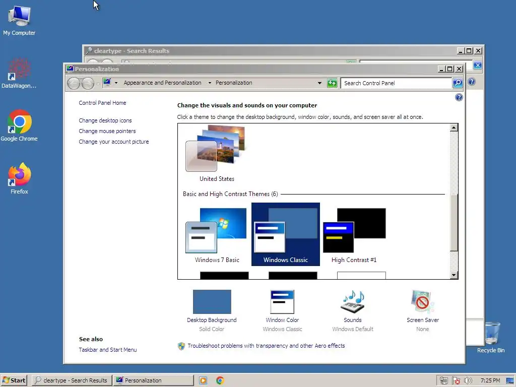Open the Start menu
516x387 pixels.
coord(14,380)
